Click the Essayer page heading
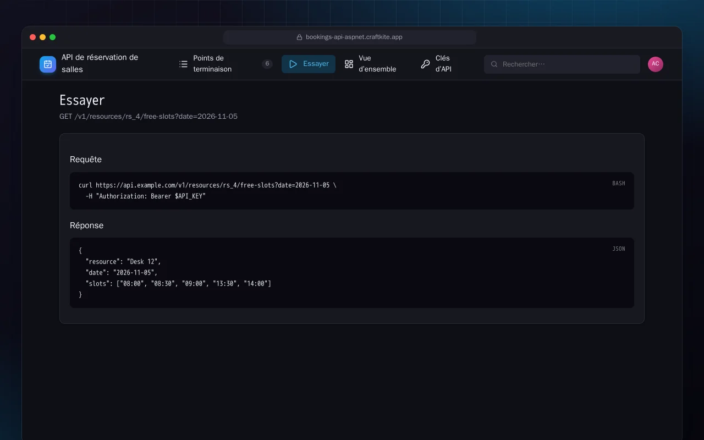 point(82,100)
